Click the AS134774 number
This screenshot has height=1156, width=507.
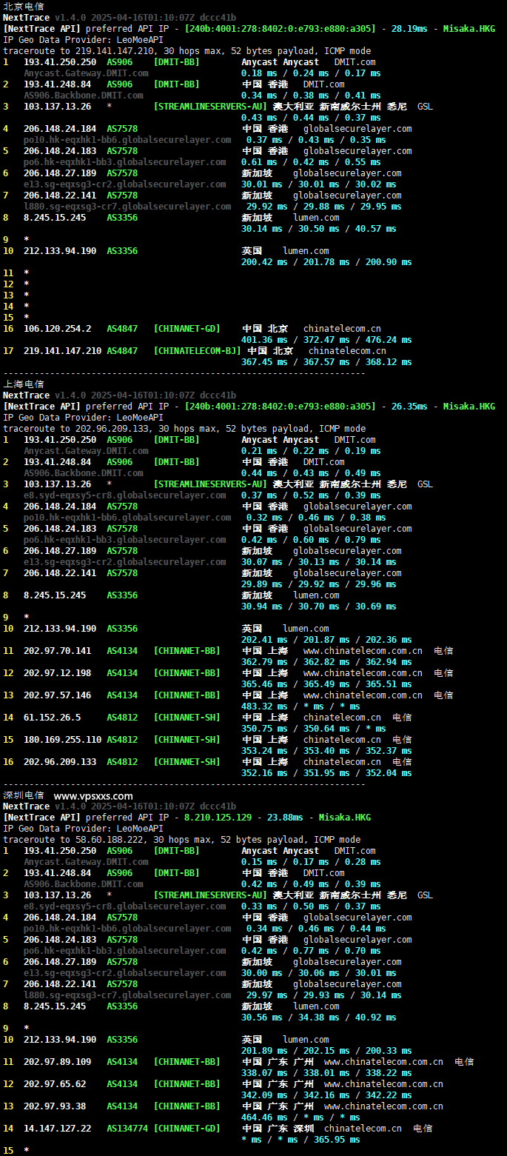(127, 1129)
